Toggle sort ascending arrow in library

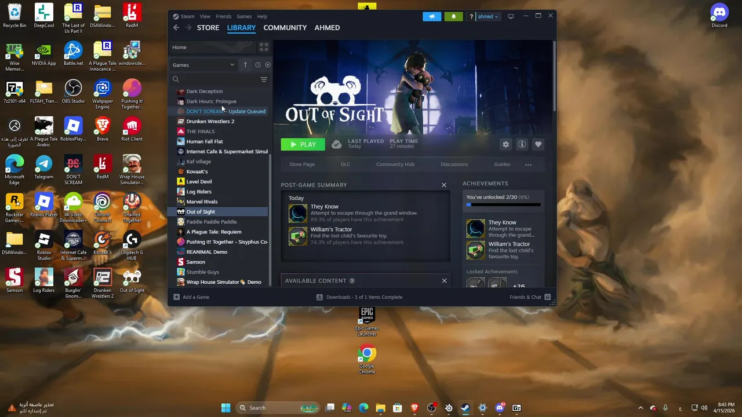[245, 65]
